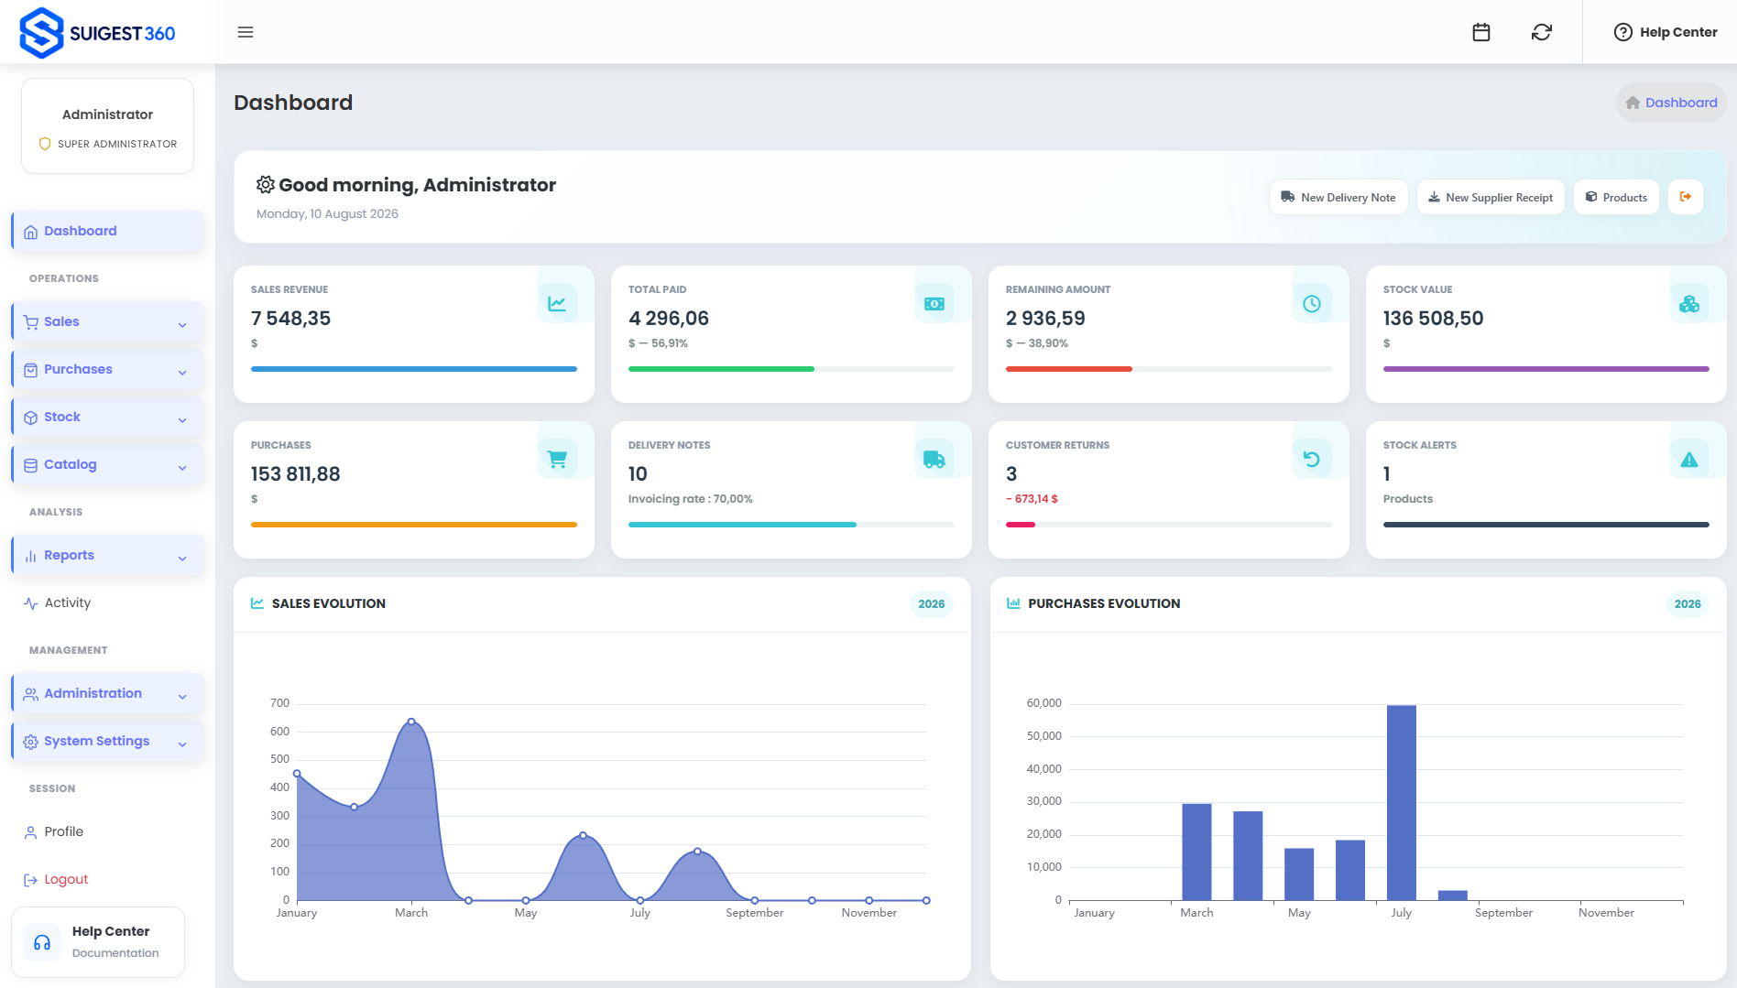Click the Remaining Amount clock icon
Image resolution: width=1737 pixels, height=988 pixels.
pyautogui.click(x=1312, y=303)
